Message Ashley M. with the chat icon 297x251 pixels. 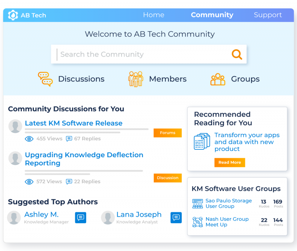tap(81, 218)
